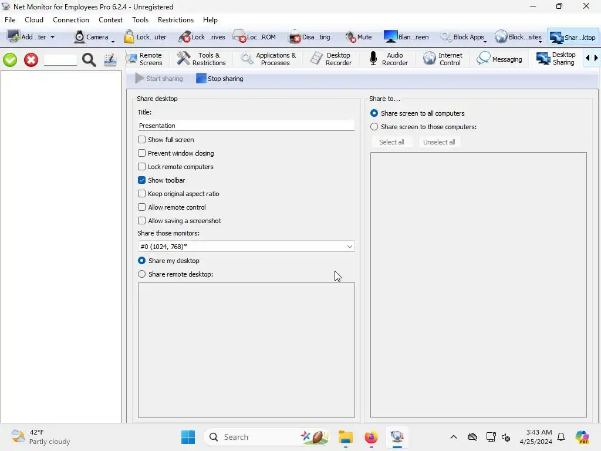Click the Select all button

click(x=391, y=142)
